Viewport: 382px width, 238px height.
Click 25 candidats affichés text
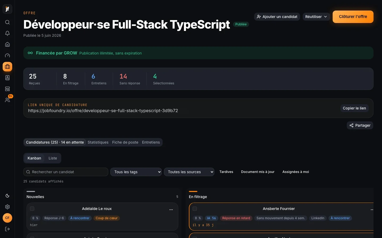pos(43,181)
